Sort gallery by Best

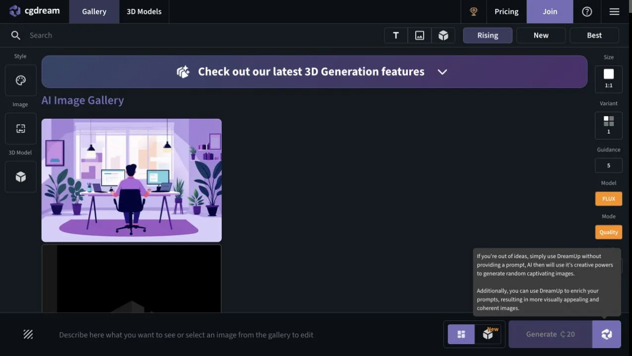click(x=594, y=35)
